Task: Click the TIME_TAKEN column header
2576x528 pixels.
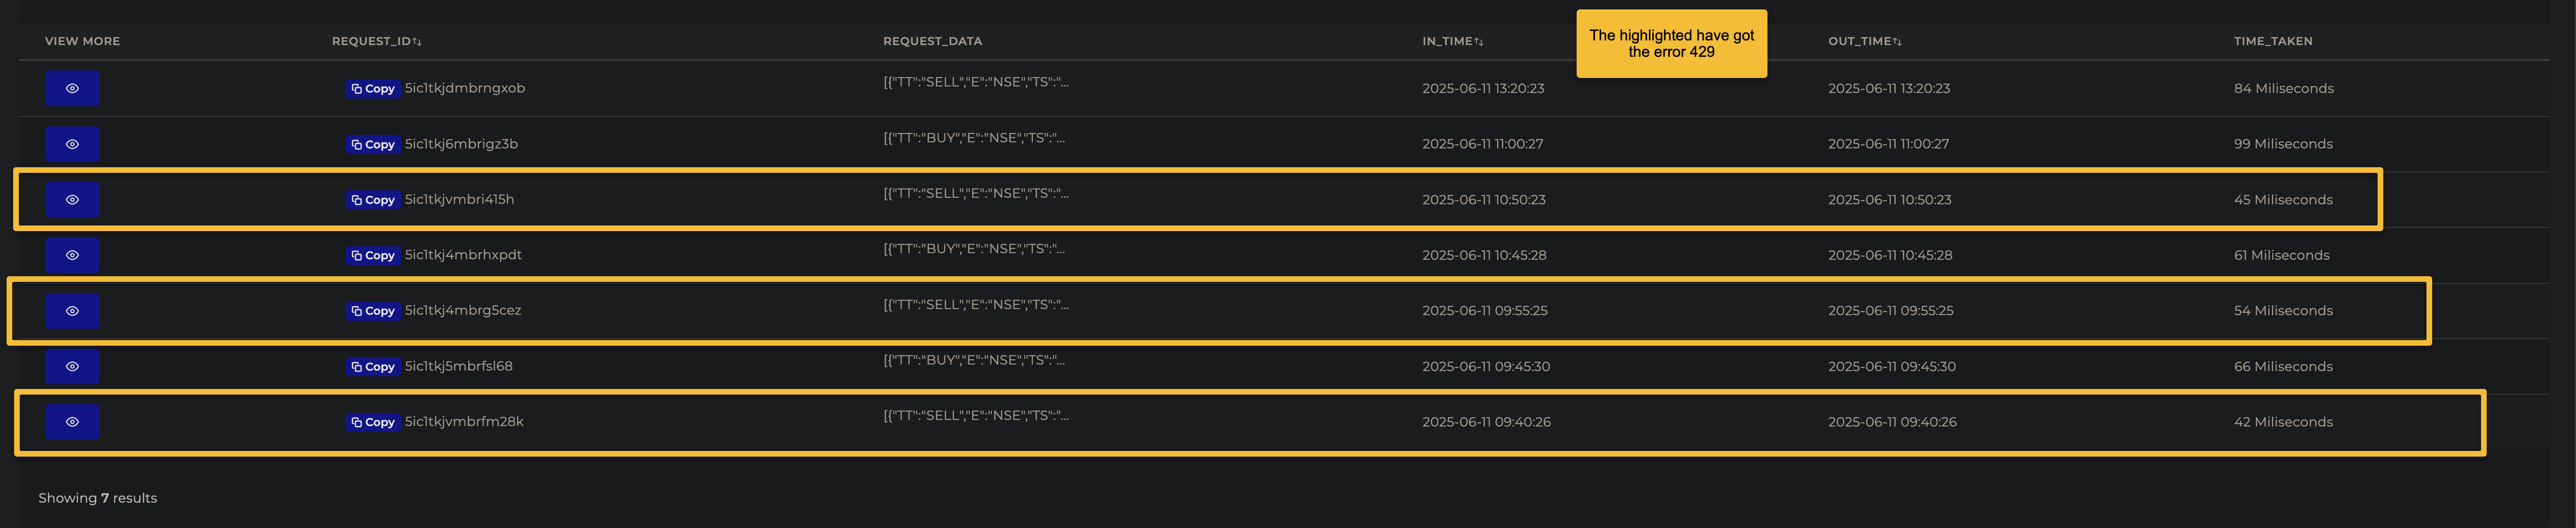Action: click(x=2273, y=41)
